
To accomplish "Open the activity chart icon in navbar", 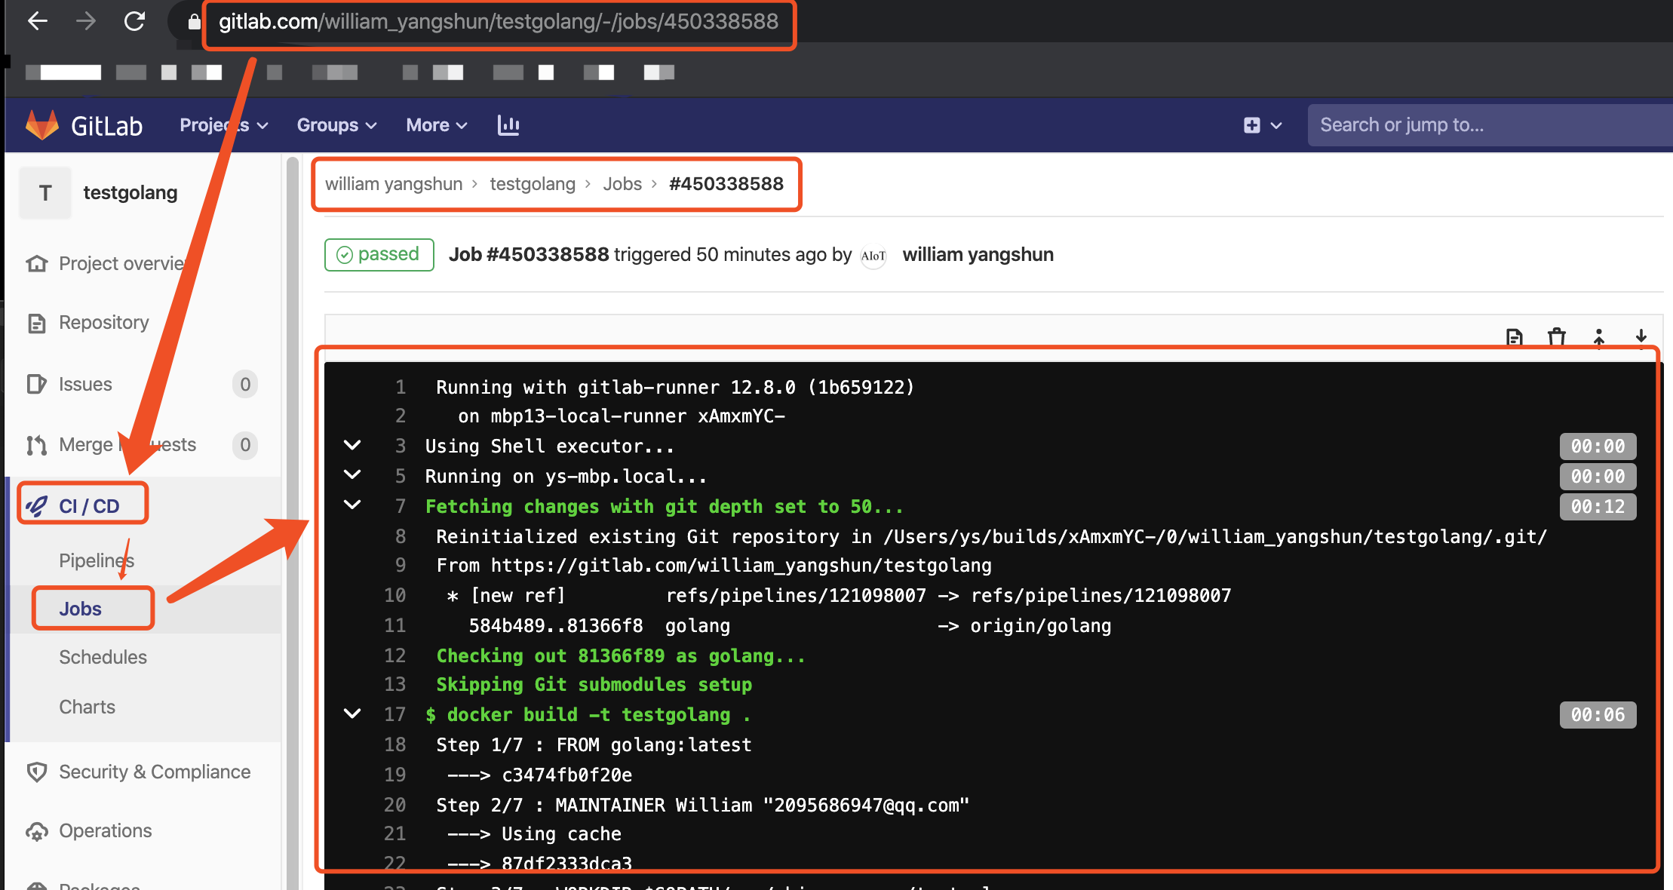I will click(508, 125).
